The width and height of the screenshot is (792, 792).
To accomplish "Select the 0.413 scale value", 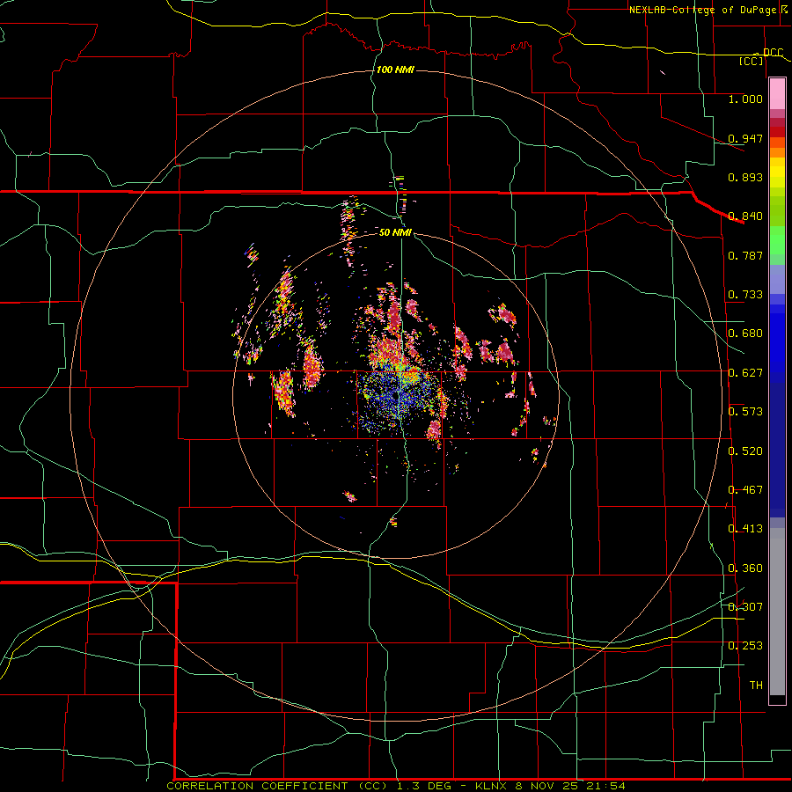I will (745, 529).
